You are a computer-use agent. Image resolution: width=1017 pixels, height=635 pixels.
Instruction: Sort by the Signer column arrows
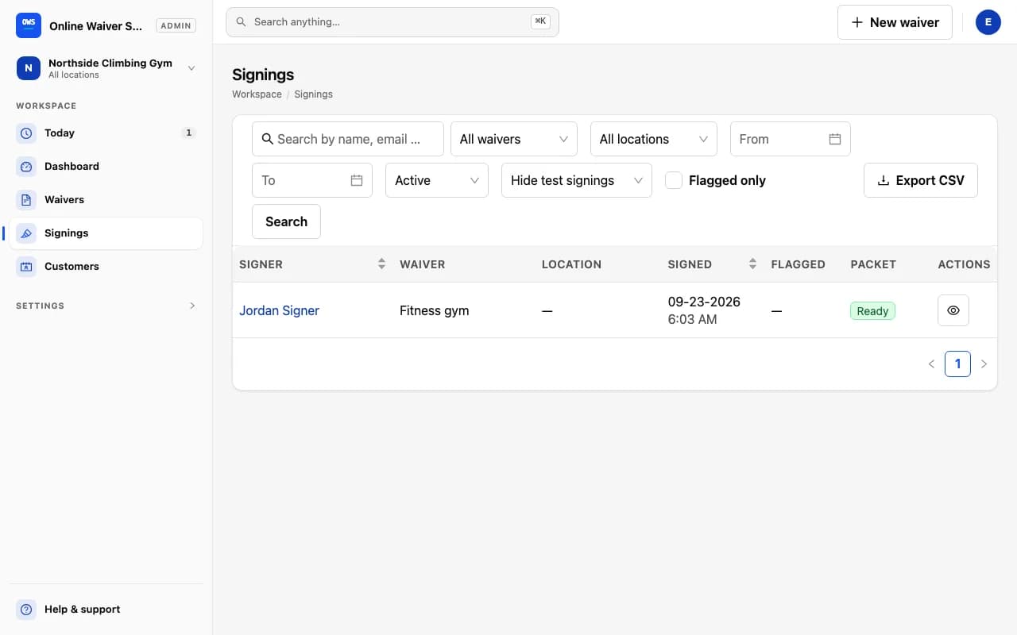click(x=381, y=264)
